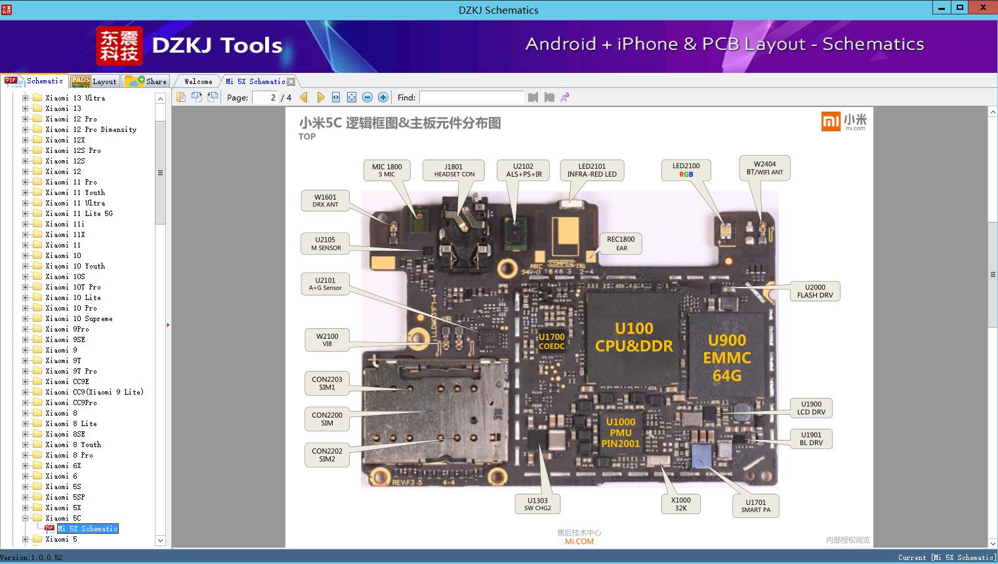
Task: Open the Schematic PDF tab
Action: click(x=34, y=81)
